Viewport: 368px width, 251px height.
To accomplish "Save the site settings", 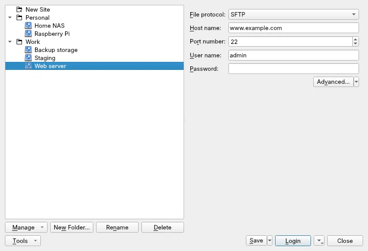I will (x=256, y=240).
